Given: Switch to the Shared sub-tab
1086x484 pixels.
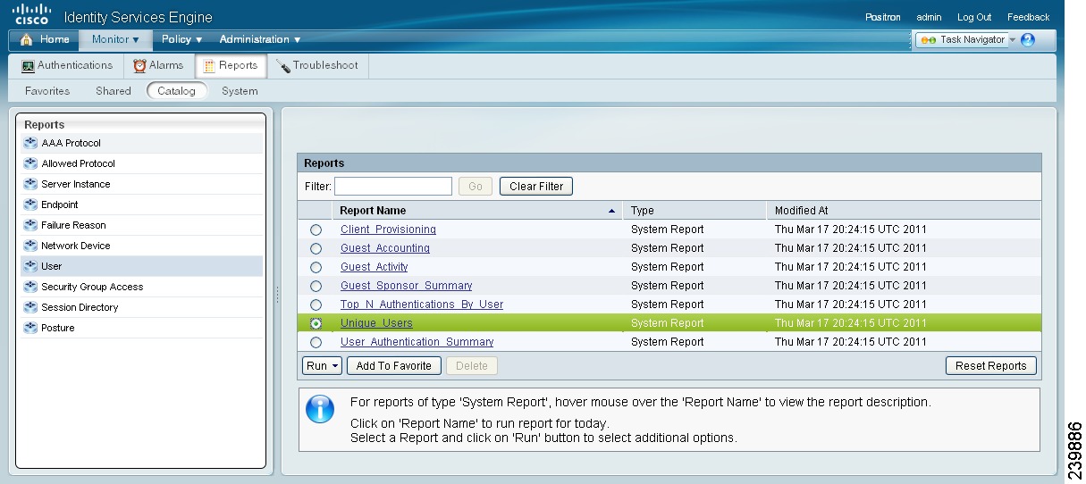Looking at the screenshot, I should click(114, 91).
